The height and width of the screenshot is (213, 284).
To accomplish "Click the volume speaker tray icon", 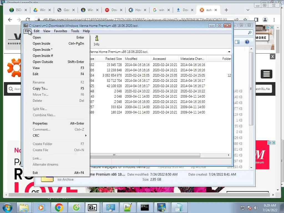I will click(256, 208).
